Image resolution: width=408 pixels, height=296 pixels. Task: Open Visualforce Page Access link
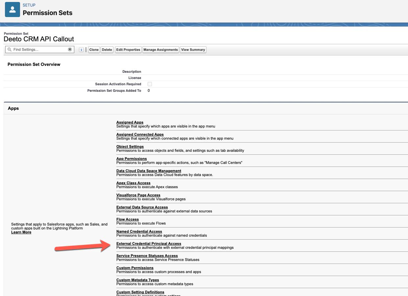point(138,195)
